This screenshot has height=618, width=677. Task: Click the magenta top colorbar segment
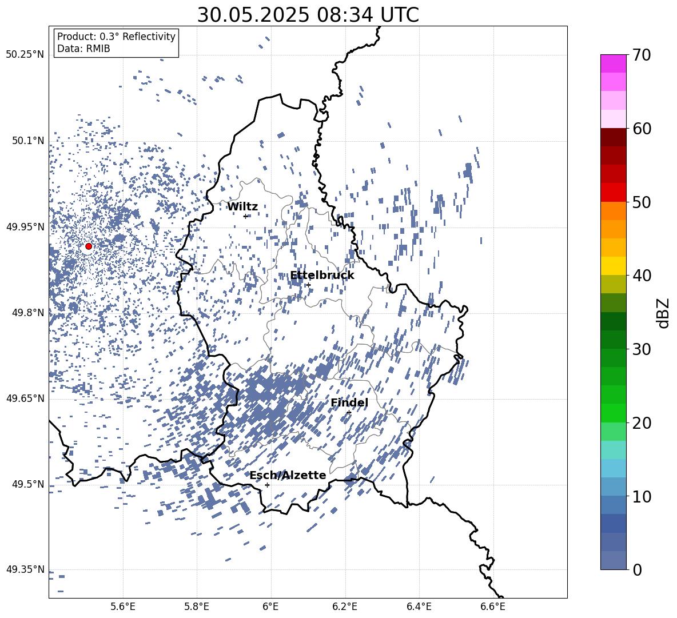point(614,63)
